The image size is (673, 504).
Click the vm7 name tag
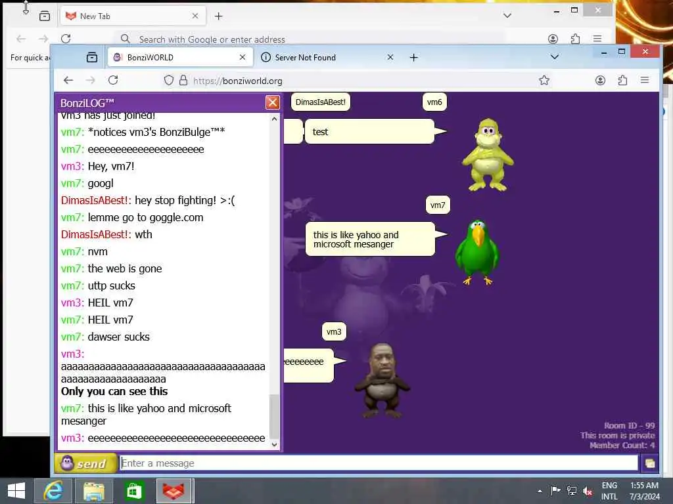[438, 205]
